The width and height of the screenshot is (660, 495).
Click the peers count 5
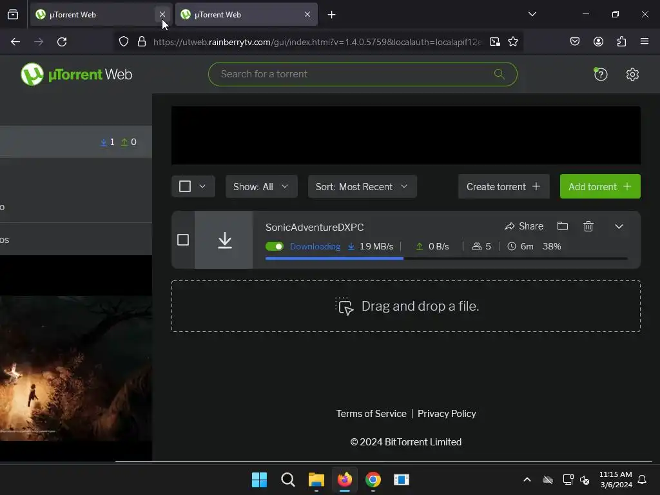click(488, 246)
